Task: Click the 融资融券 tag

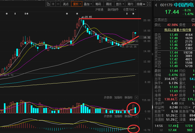Action: click(113, 10)
